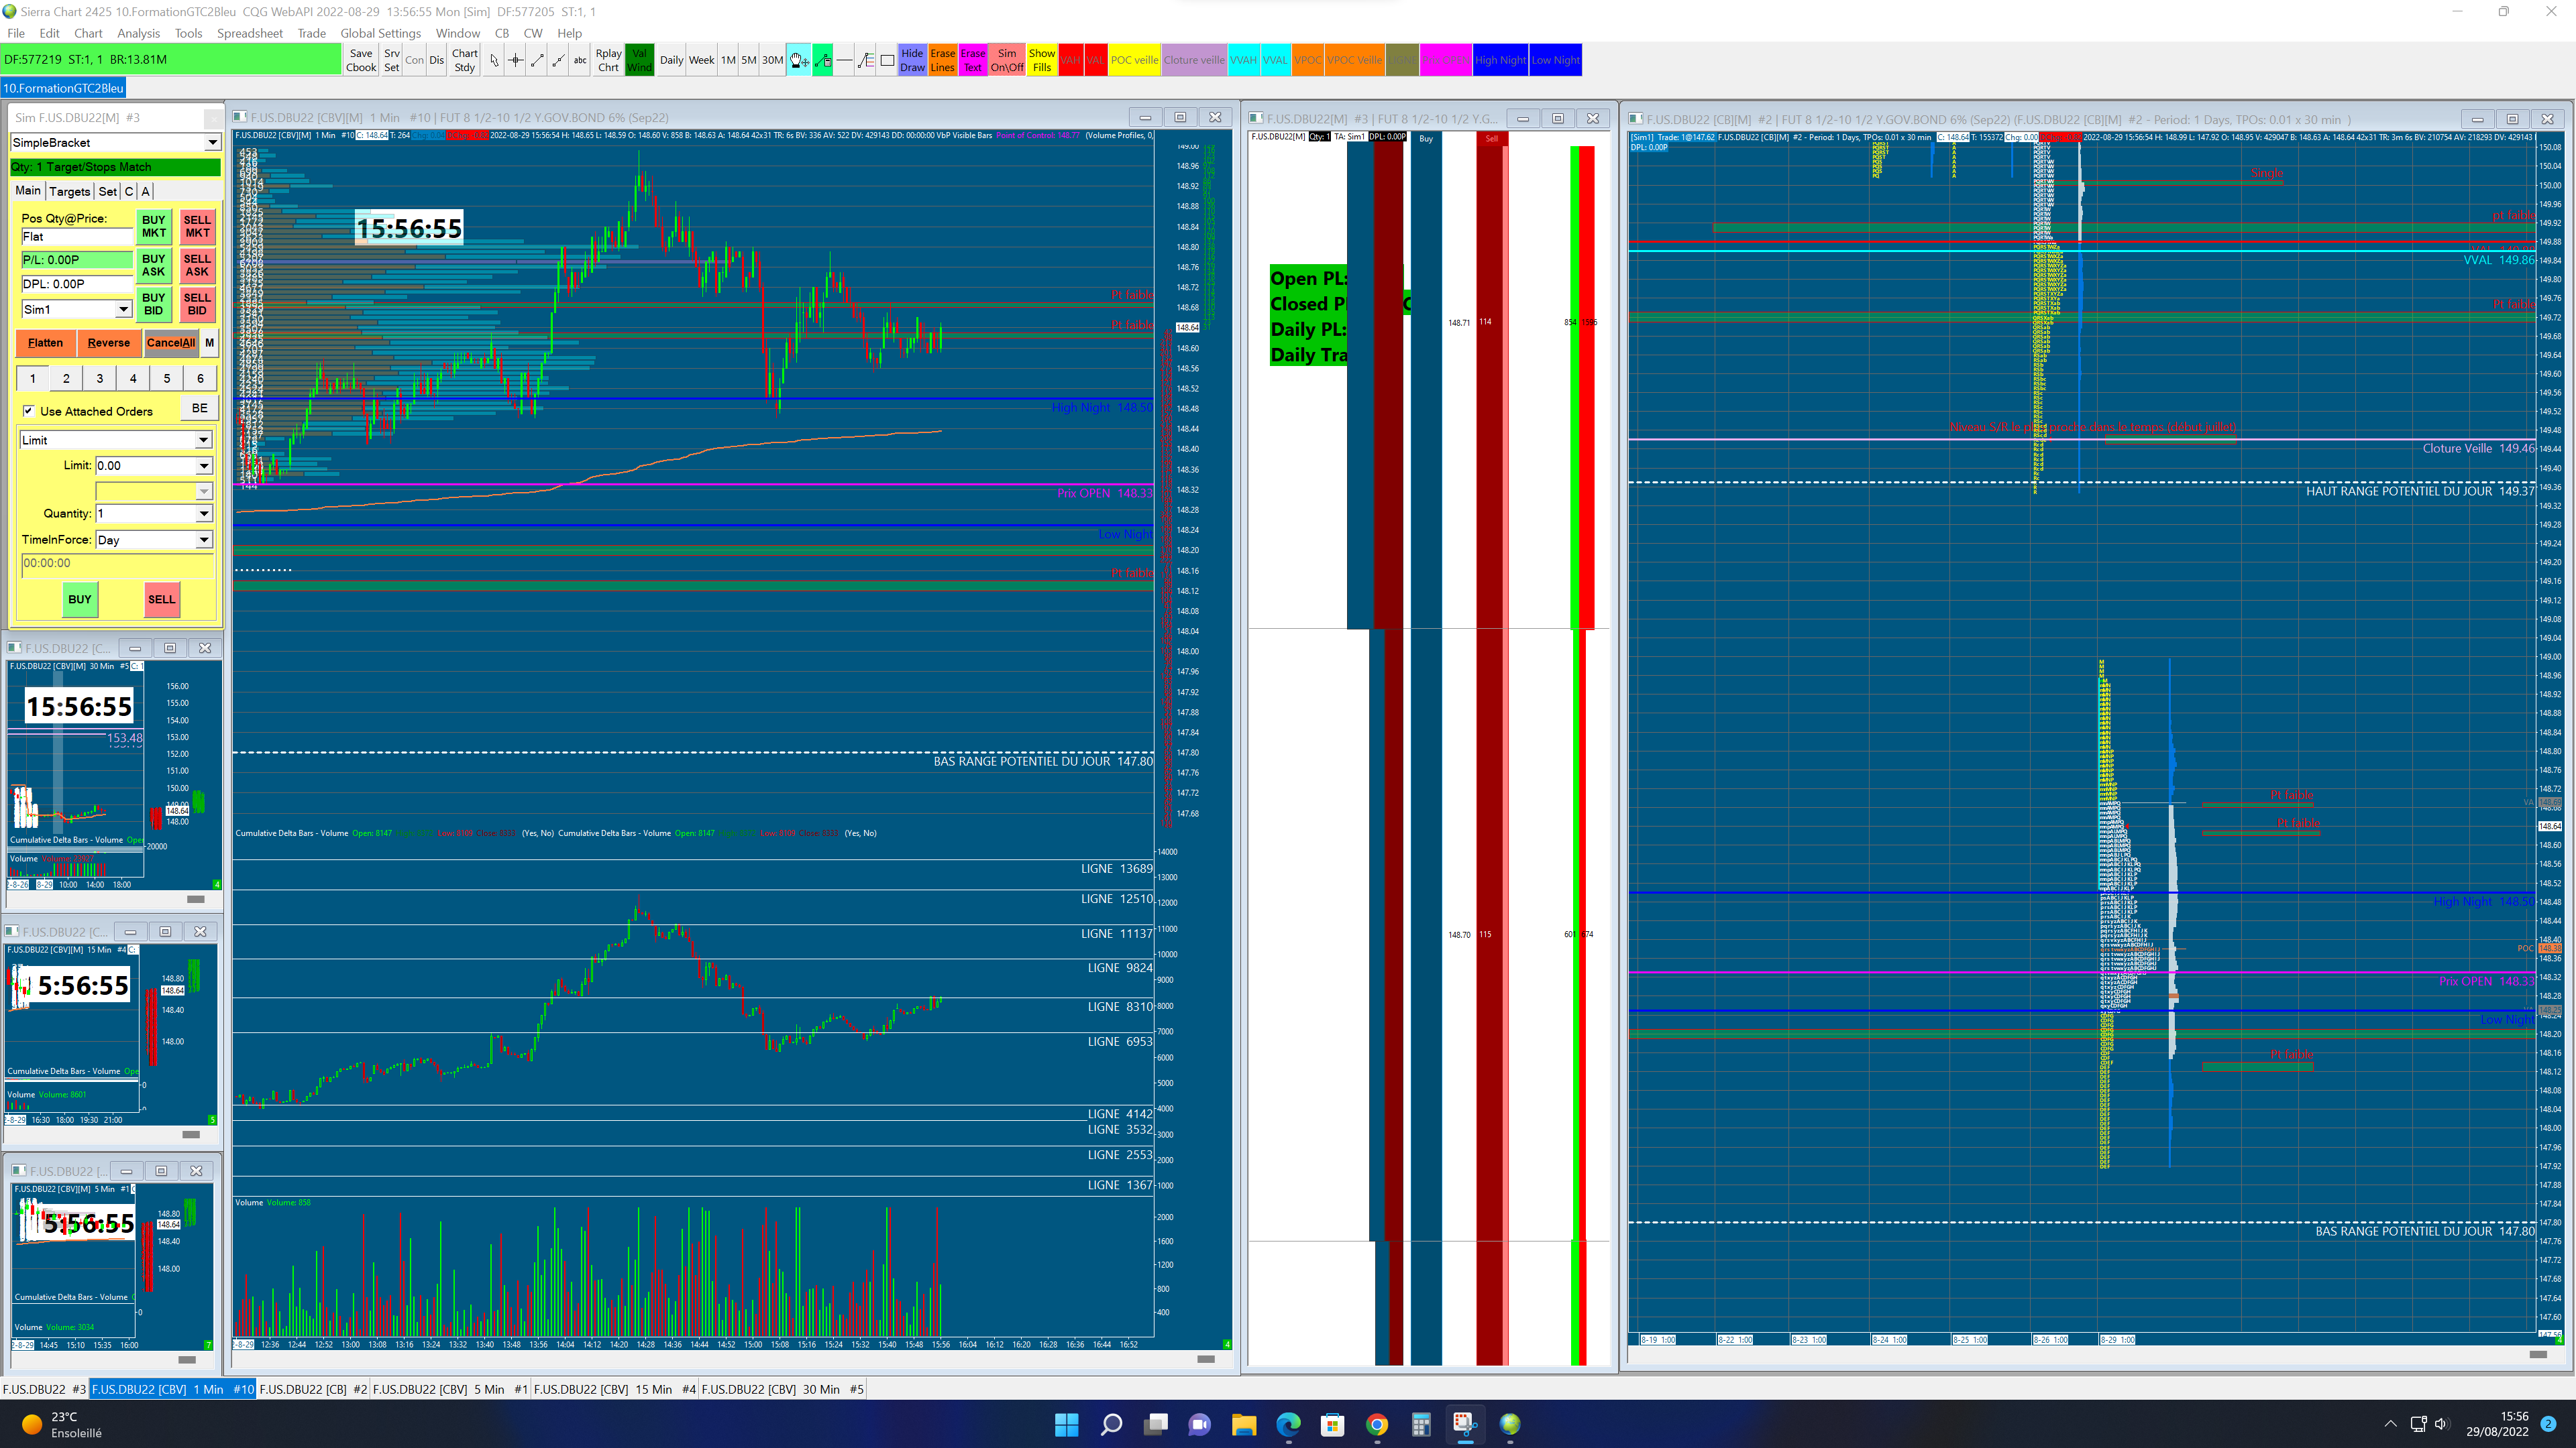The image size is (2576, 1448).
Task: Choose the abc text tool
Action: pyautogui.click(x=580, y=61)
